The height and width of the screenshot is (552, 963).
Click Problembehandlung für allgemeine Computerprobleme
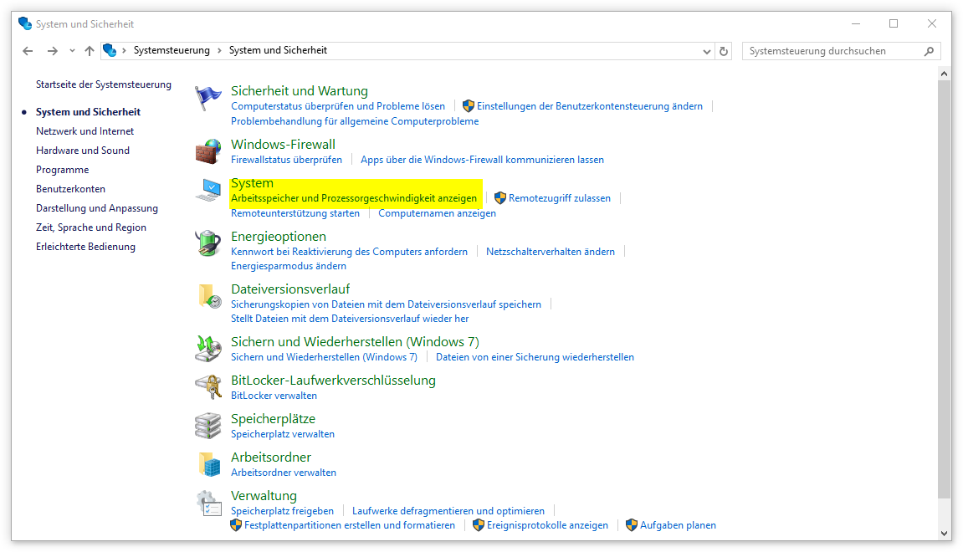coord(355,121)
